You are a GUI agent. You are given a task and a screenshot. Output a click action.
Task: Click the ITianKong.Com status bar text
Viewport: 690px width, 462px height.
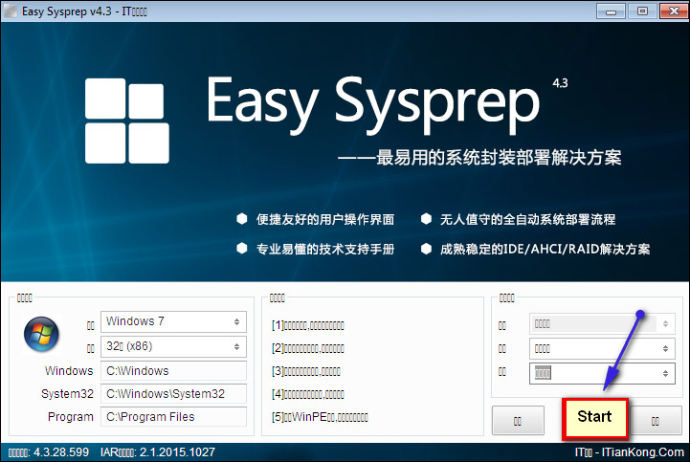[630, 452]
